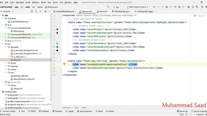Click the black color swatch on line 11

[x=57, y=50]
